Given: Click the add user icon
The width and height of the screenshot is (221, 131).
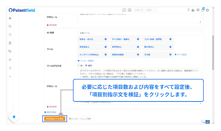Looking at the screenshot, I should (193, 10).
